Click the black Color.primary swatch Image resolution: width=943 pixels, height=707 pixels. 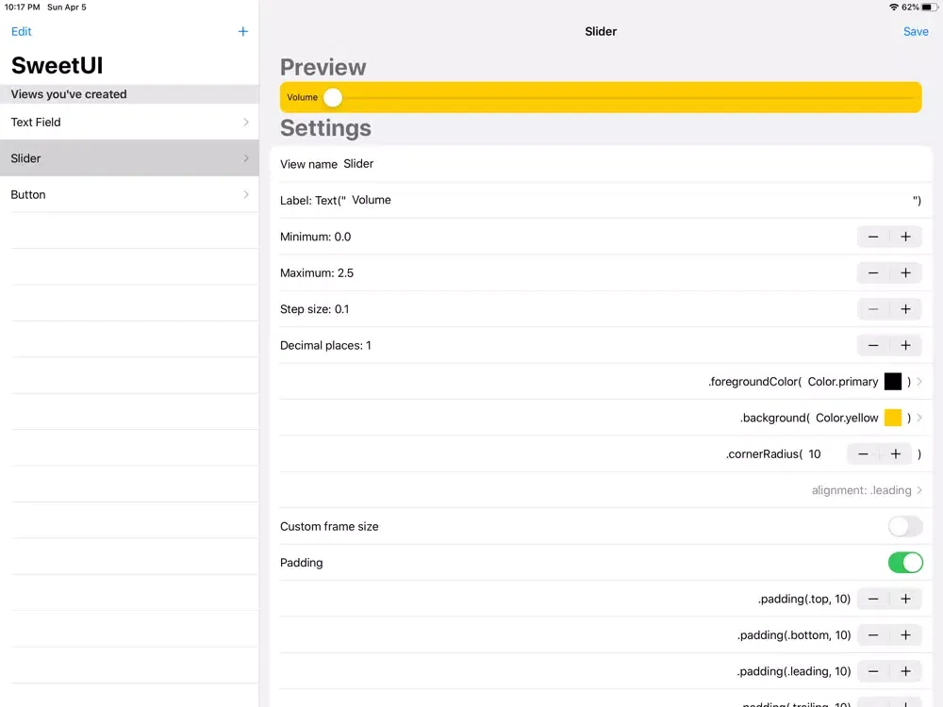click(892, 382)
